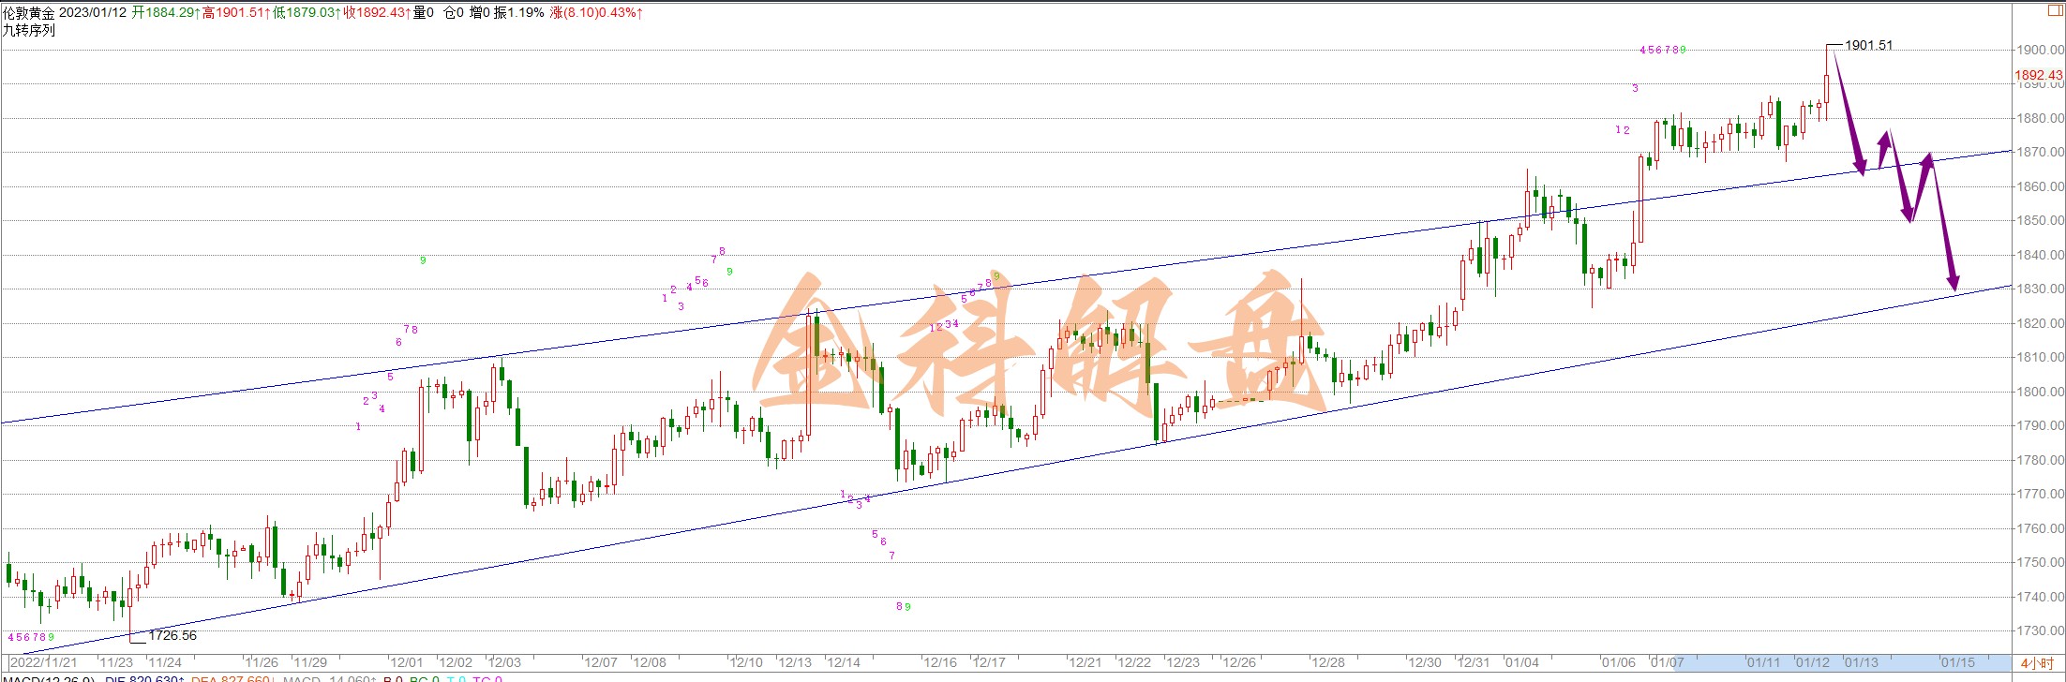Click the 12/02 date on time axis

456,662
